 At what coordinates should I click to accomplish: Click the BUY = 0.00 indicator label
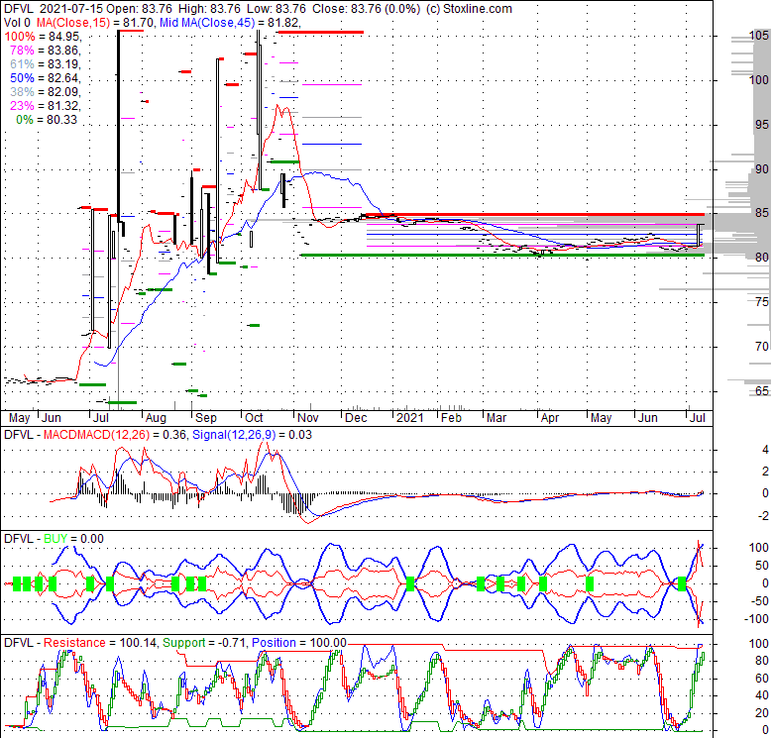73,539
